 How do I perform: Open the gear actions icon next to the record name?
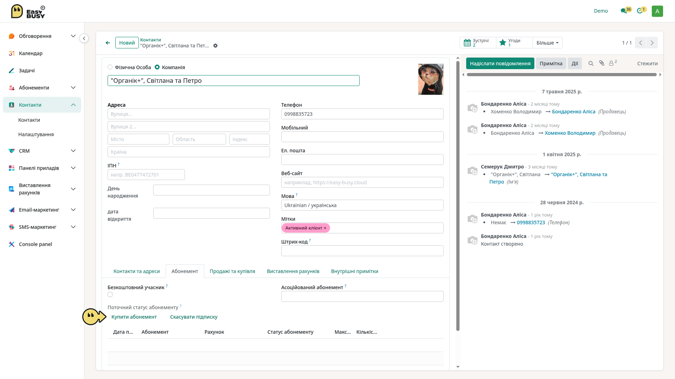[x=216, y=46]
